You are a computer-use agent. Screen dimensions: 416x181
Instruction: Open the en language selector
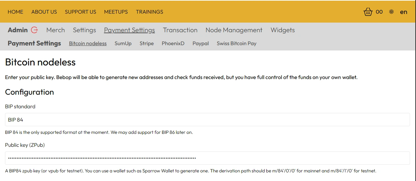coord(403,12)
